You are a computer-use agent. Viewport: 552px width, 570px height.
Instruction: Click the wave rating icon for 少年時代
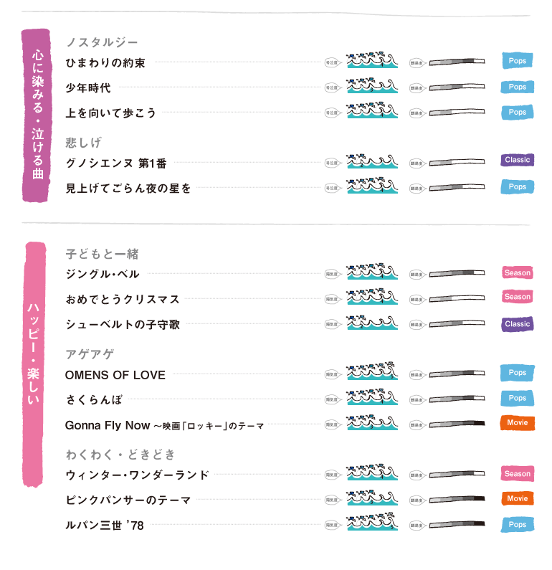coord(372,87)
